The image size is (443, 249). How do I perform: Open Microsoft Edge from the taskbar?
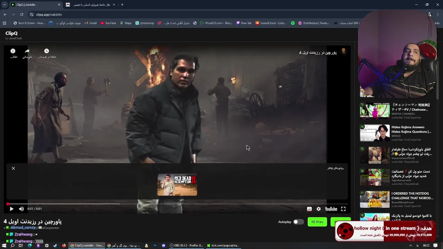pyautogui.click(x=29, y=246)
